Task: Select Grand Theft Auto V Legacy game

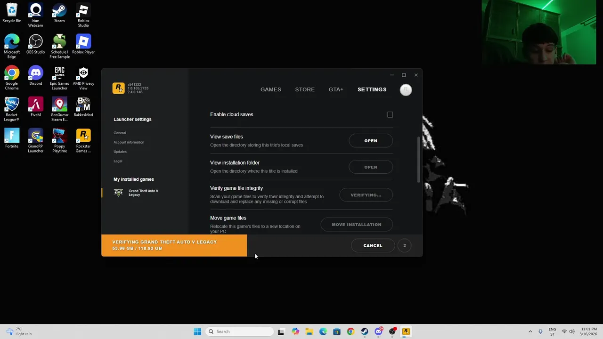Action: click(x=137, y=193)
